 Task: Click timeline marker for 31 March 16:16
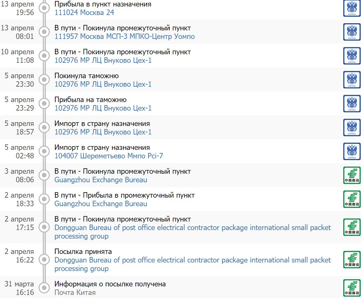coord(44,288)
